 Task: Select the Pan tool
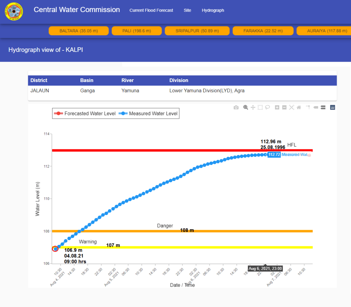[253, 107]
